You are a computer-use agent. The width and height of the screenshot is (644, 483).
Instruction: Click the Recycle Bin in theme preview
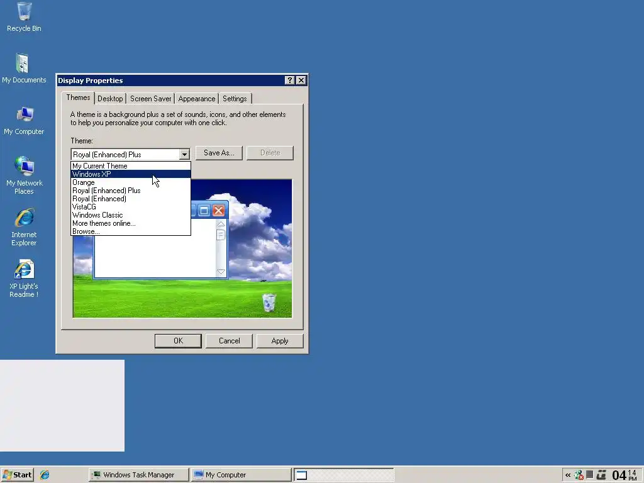(x=269, y=303)
